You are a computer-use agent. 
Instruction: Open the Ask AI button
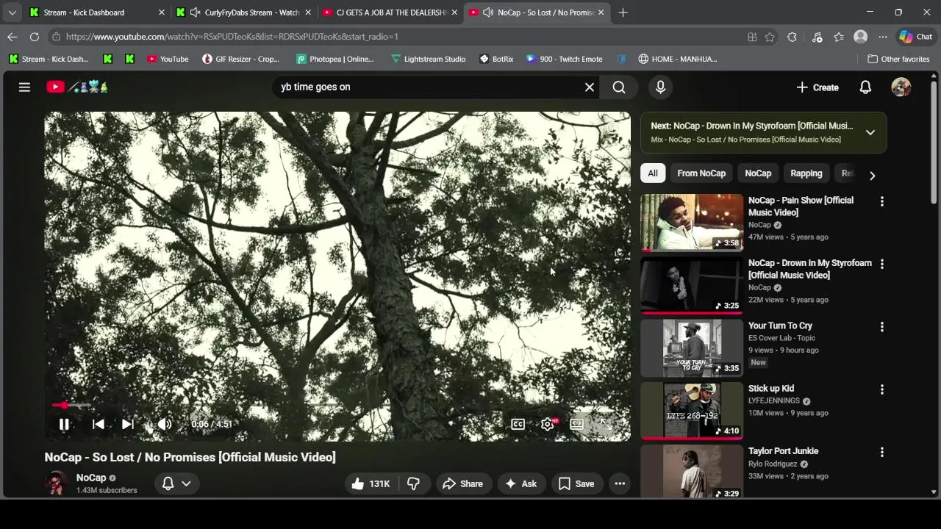click(520, 483)
